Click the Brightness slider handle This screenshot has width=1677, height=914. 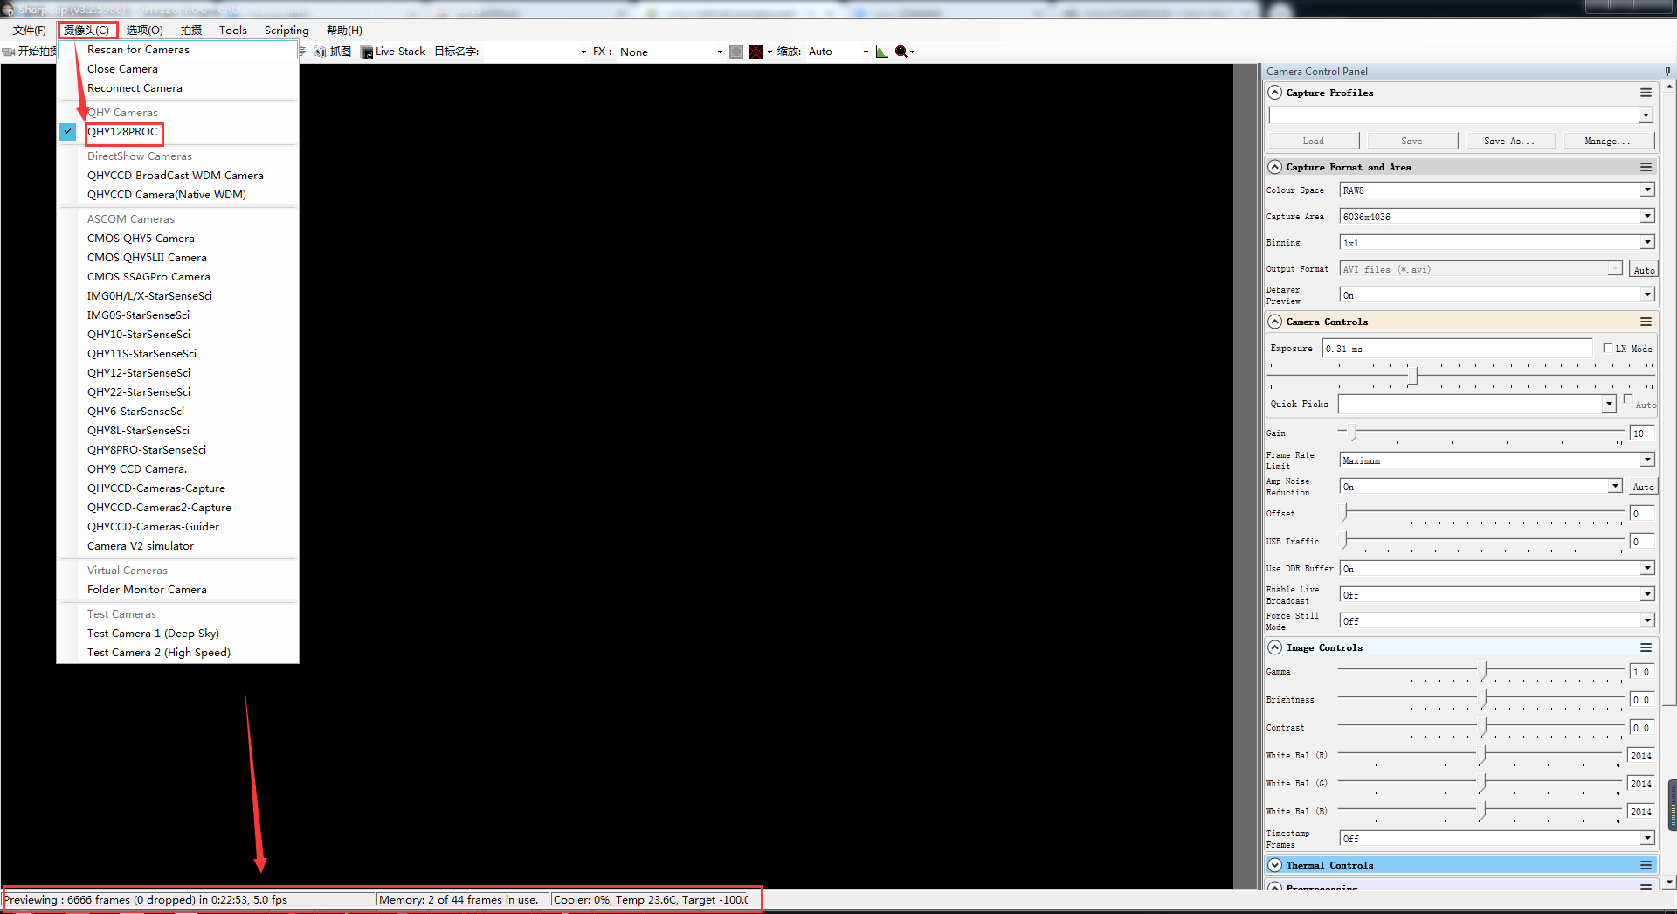coord(1483,699)
